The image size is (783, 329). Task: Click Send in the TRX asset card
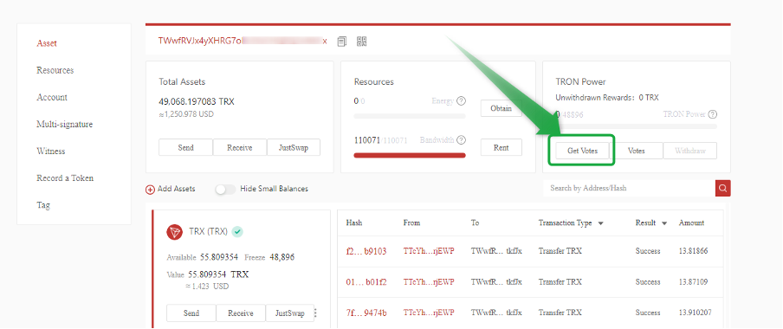[191, 313]
